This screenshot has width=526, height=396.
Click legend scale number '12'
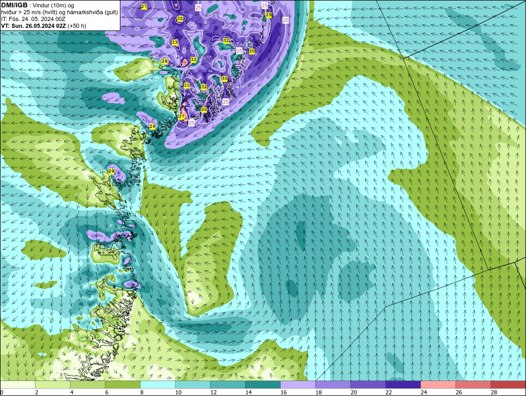point(214,392)
